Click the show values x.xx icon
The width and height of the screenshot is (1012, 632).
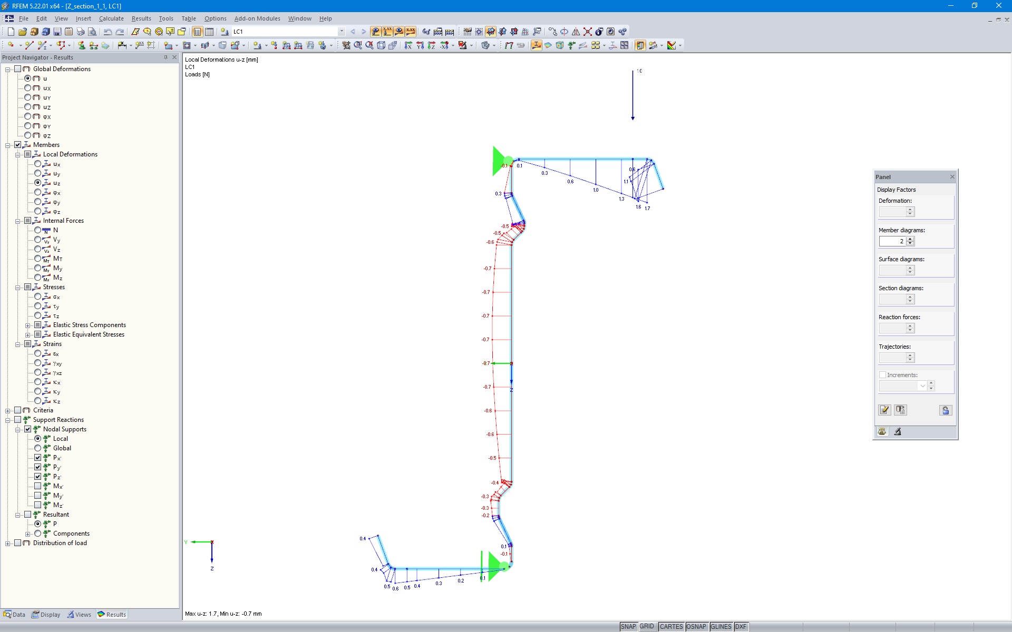(411, 32)
